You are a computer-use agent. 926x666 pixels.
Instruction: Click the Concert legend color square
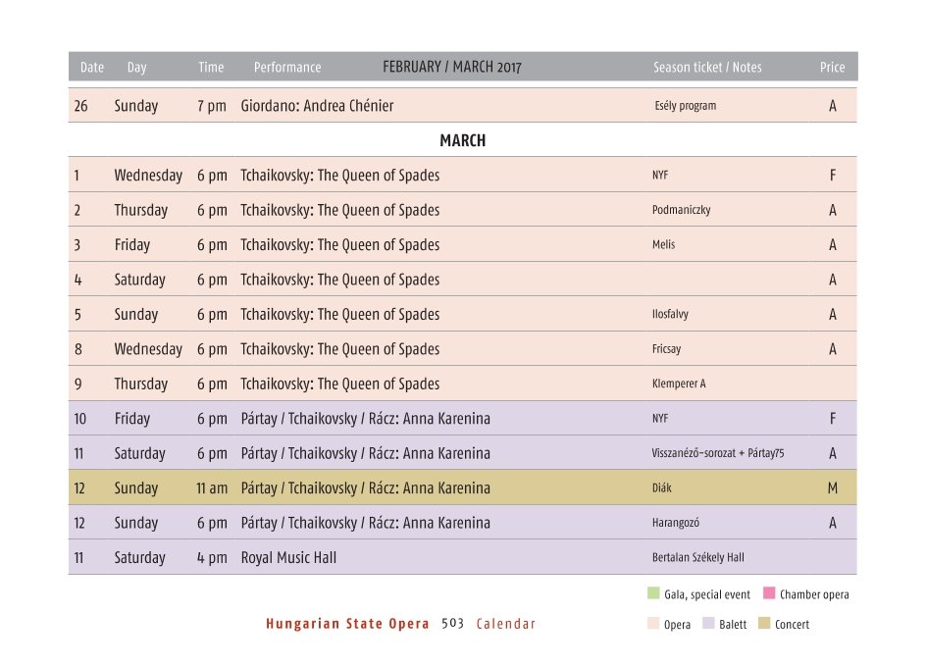pos(764,624)
